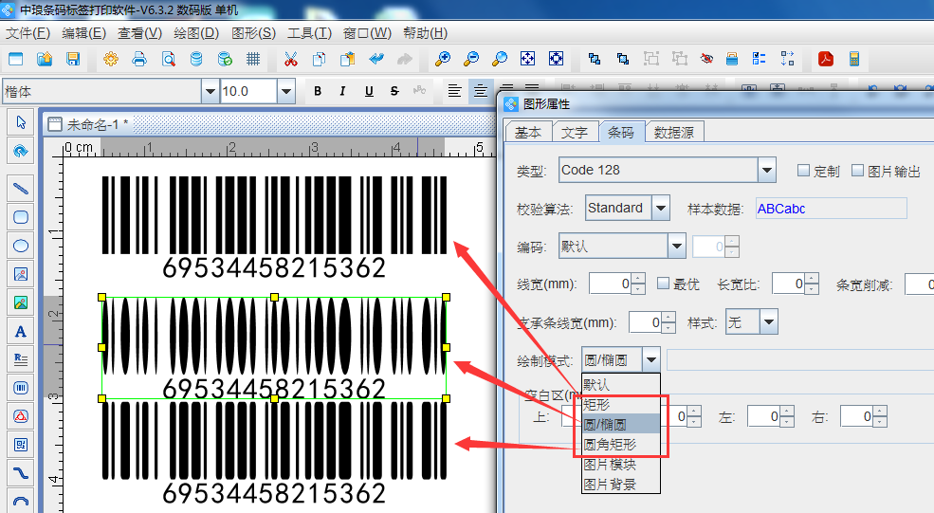Image resolution: width=934 pixels, height=513 pixels.
Task: Pick the barcode drawing tool
Action: pos(20,388)
